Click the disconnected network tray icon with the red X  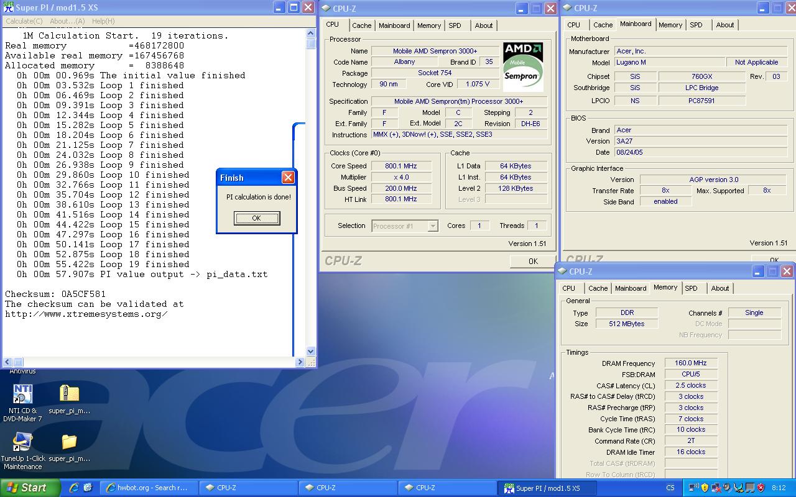(716, 488)
